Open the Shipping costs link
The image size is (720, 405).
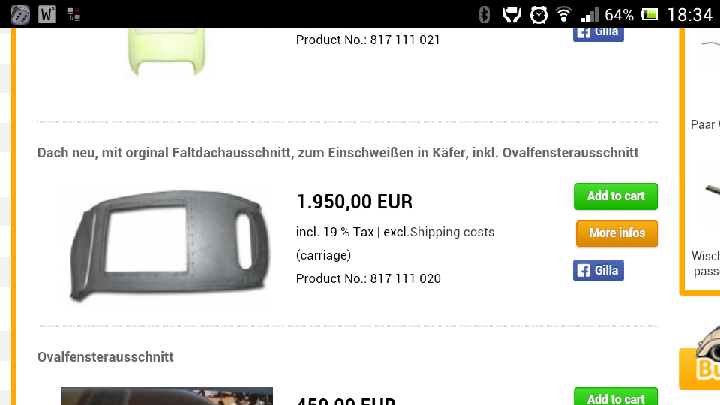[452, 232]
